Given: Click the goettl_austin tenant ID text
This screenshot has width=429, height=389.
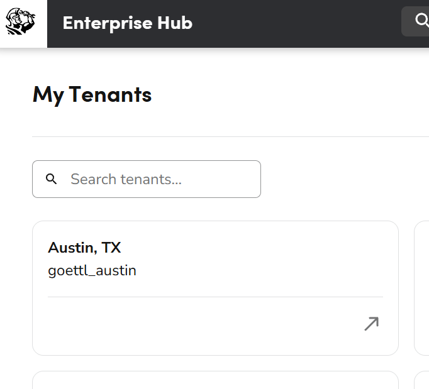Looking at the screenshot, I should pyautogui.click(x=92, y=271).
